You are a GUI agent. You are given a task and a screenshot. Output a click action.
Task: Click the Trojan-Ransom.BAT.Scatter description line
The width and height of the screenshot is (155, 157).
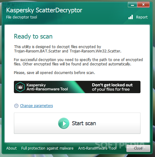pyautogui.click(x=68, y=51)
